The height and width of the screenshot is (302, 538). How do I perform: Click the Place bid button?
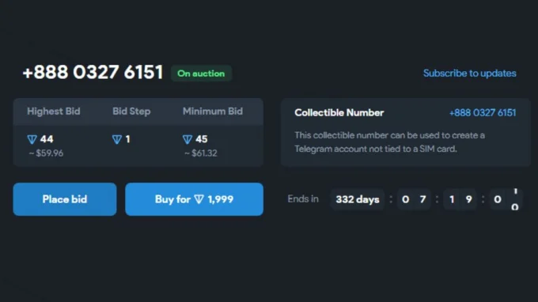(65, 199)
